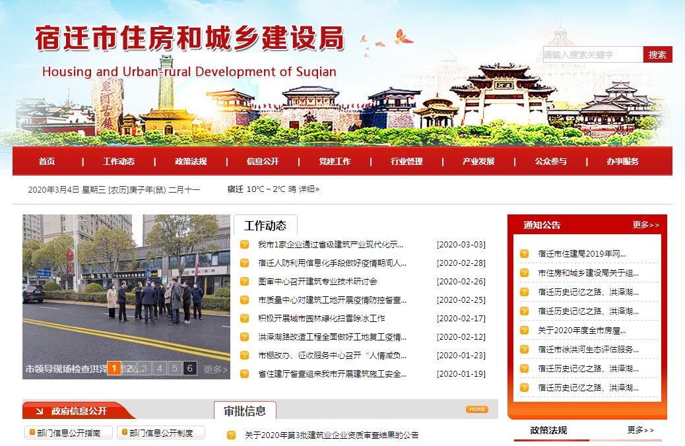Click bullet icon beside 图审中心召开建筑专业技术研讨会
Screen dimensions: 685x446
(245, 282)
